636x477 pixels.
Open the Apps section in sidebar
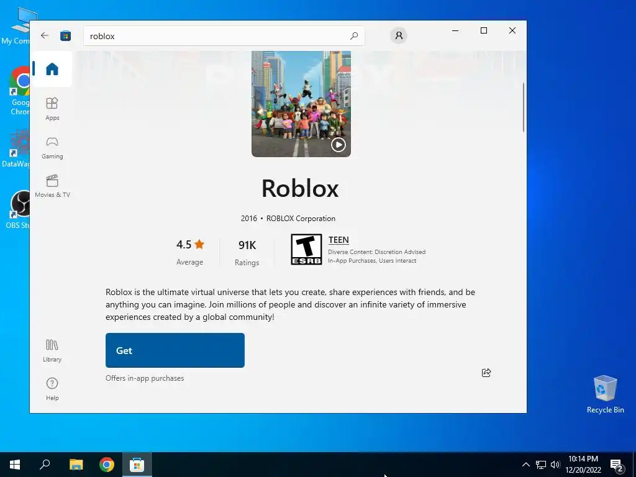click(52, 109)
